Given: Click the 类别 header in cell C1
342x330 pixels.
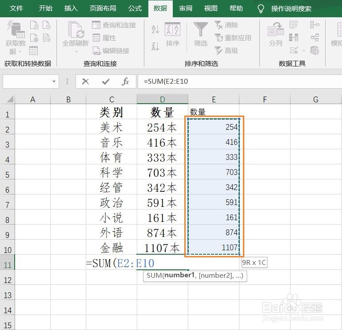Looking at the screenshot, I should tap(111, 112).
